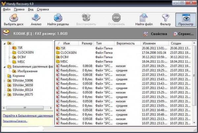Open the Справка menu
This screenshot has height=133, width=198.
[43, 9]
